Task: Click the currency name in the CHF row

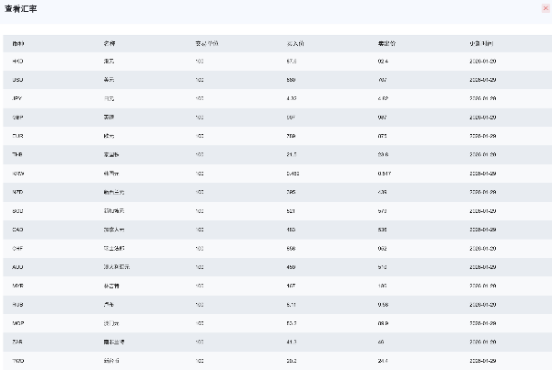Action: pos(114,248)
